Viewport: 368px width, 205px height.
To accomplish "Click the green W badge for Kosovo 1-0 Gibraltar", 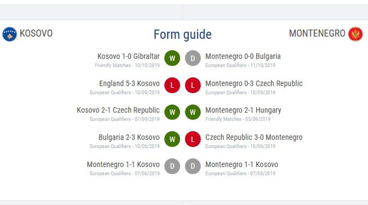I will pyautogui.click(x=172, y=58).
